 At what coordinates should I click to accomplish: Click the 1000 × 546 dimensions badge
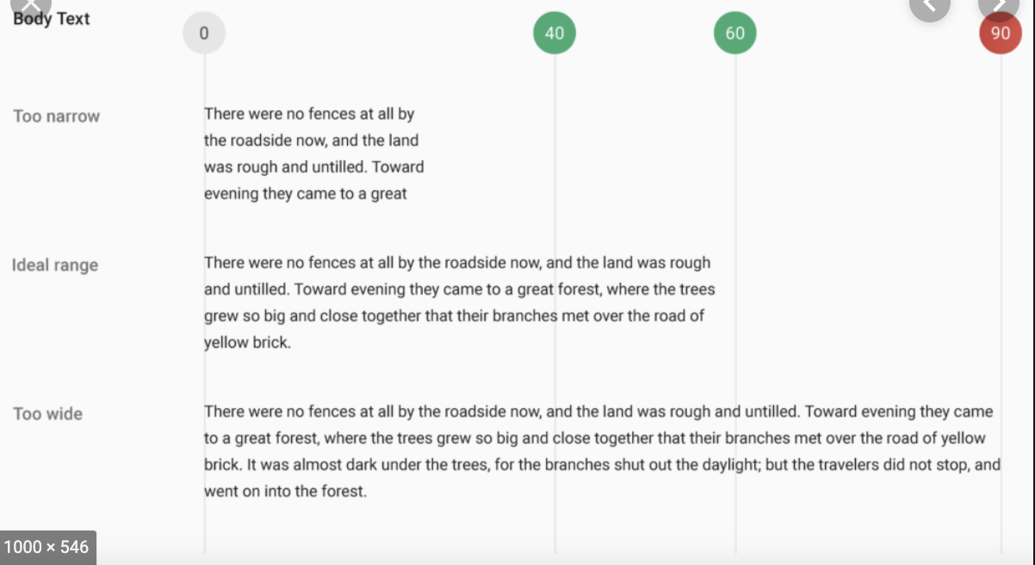(47, 547)
